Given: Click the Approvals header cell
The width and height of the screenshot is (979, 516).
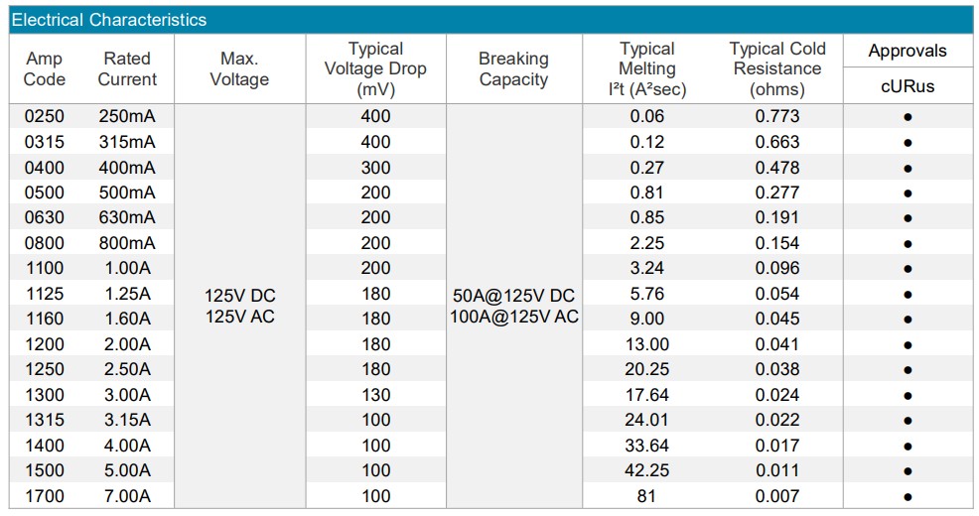Looking at the screenshot, I should [908, 51].
